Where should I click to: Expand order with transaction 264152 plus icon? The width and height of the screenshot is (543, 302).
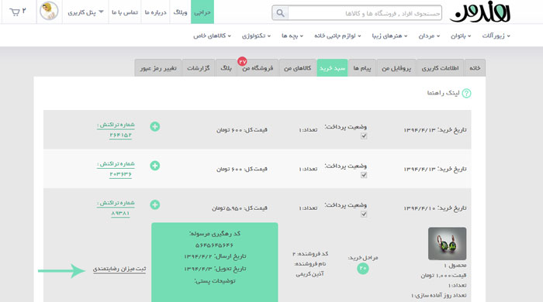pos(155,126)
